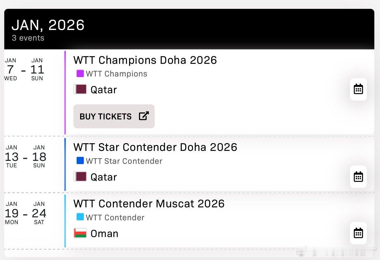Open WTT Star Contender Doha 2026 title
The image size is (380, 260).
coord(155,147)
